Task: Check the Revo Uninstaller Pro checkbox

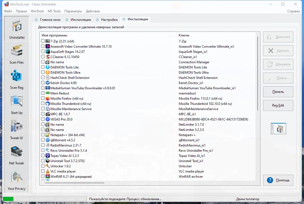Action: tap(43, 150)
